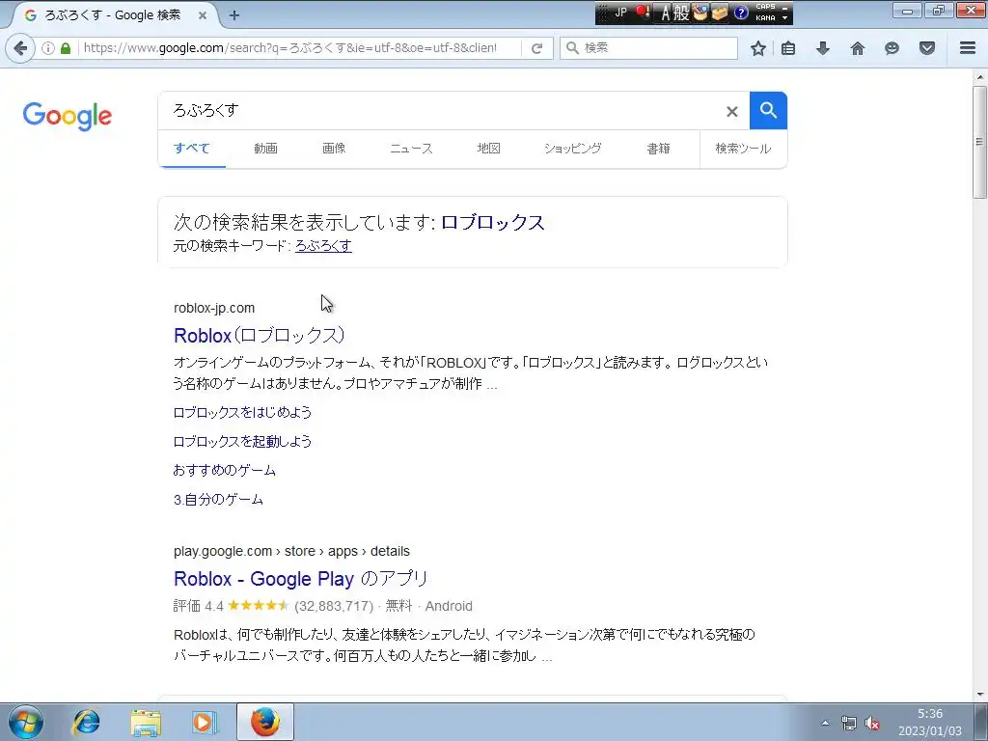Screen dimensions: 988x741
Task: Open the IME pad icon
Action: pyautogui.click(x=700, y=13)
